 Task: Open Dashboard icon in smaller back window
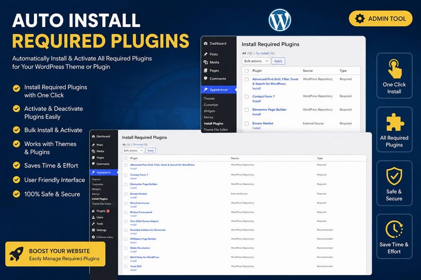pos(206,43)
